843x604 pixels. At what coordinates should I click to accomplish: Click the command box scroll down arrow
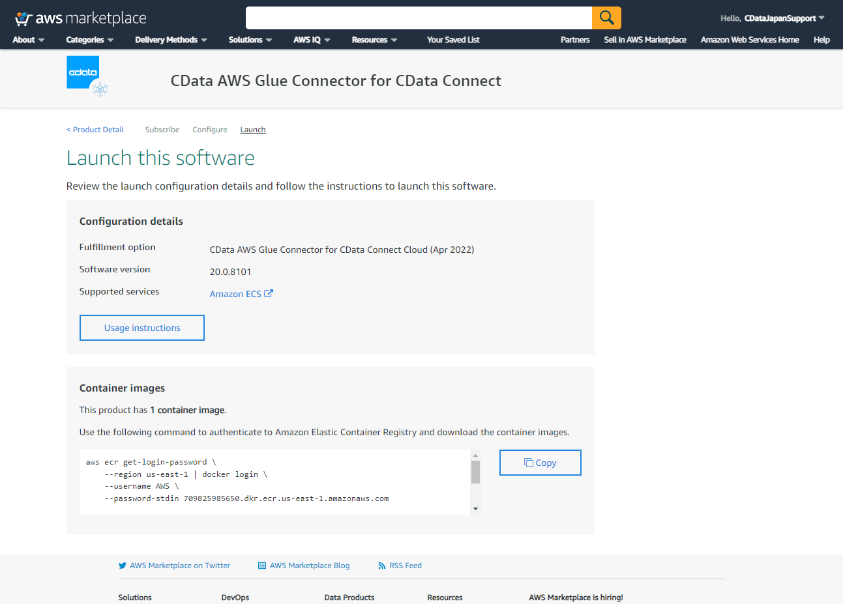pos(475,509)
